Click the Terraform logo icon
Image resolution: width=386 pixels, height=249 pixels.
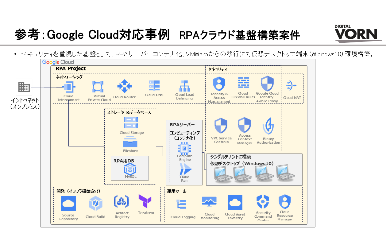pyautogui.click(x=145, y=201)
